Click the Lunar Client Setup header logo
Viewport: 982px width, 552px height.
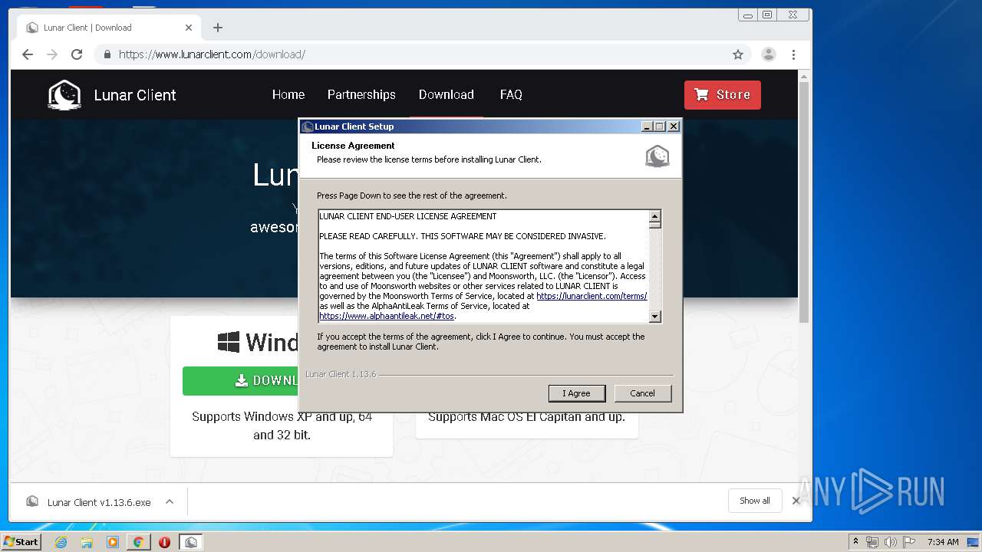[657, 156]
